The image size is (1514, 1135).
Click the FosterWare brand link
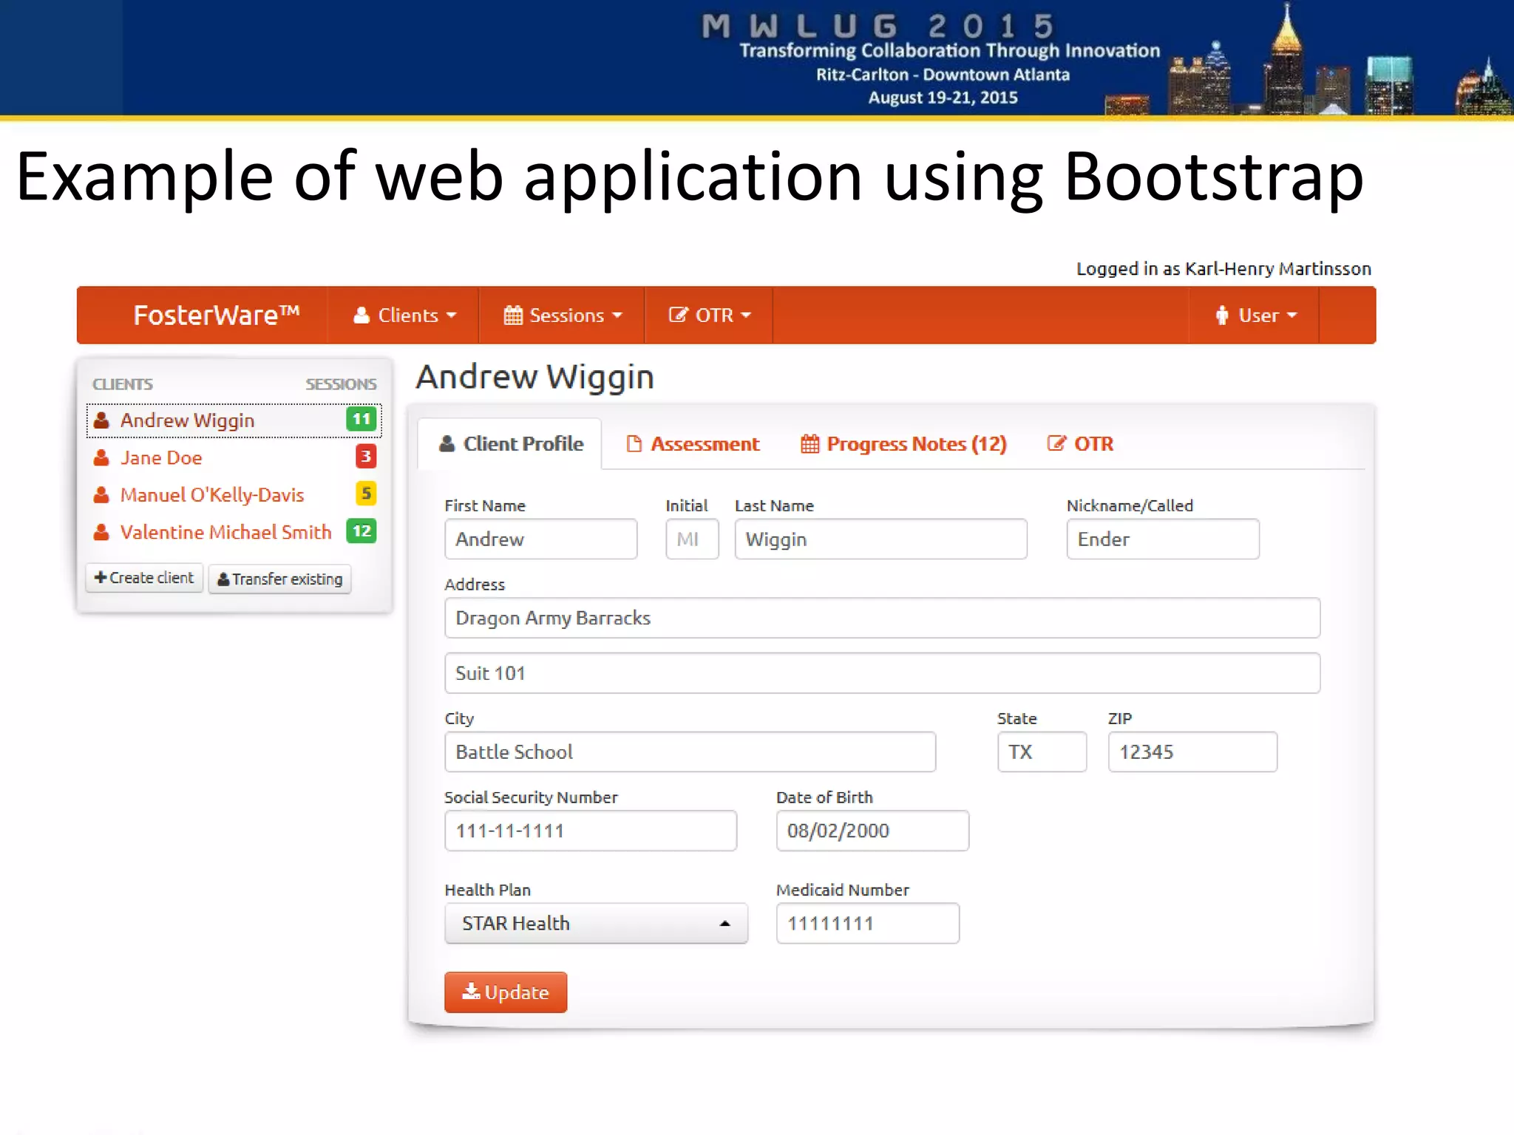[x=216, y=316]
